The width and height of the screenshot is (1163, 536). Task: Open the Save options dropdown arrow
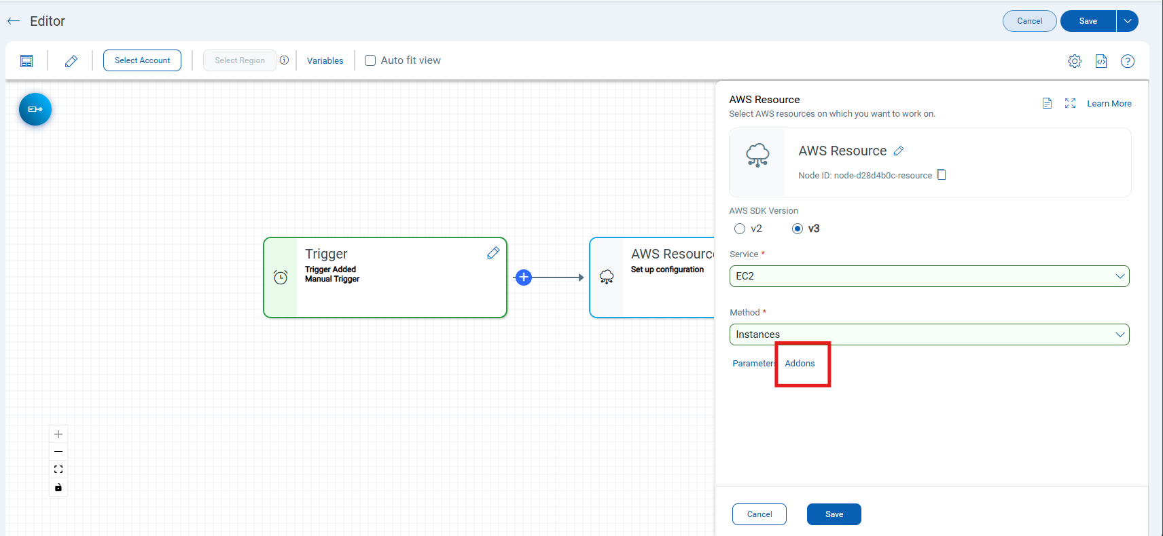point(1128,21)
